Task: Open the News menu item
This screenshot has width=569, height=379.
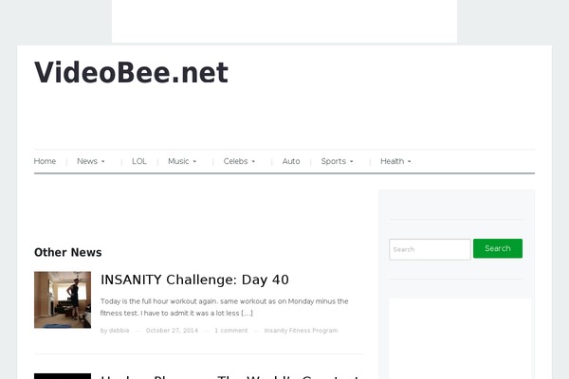Action: tap(87, 161)
